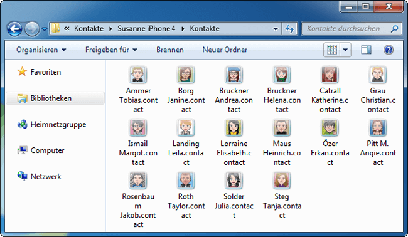Click the Solder Julia.contact file name

tap(234, 206)
